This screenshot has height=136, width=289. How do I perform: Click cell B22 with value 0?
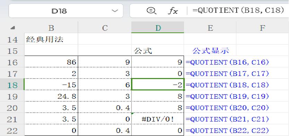pos(51,130)
